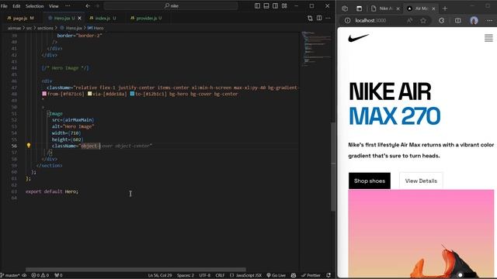Click the site information icon beside localhost

pyautogui.click(x=347, y=21)
